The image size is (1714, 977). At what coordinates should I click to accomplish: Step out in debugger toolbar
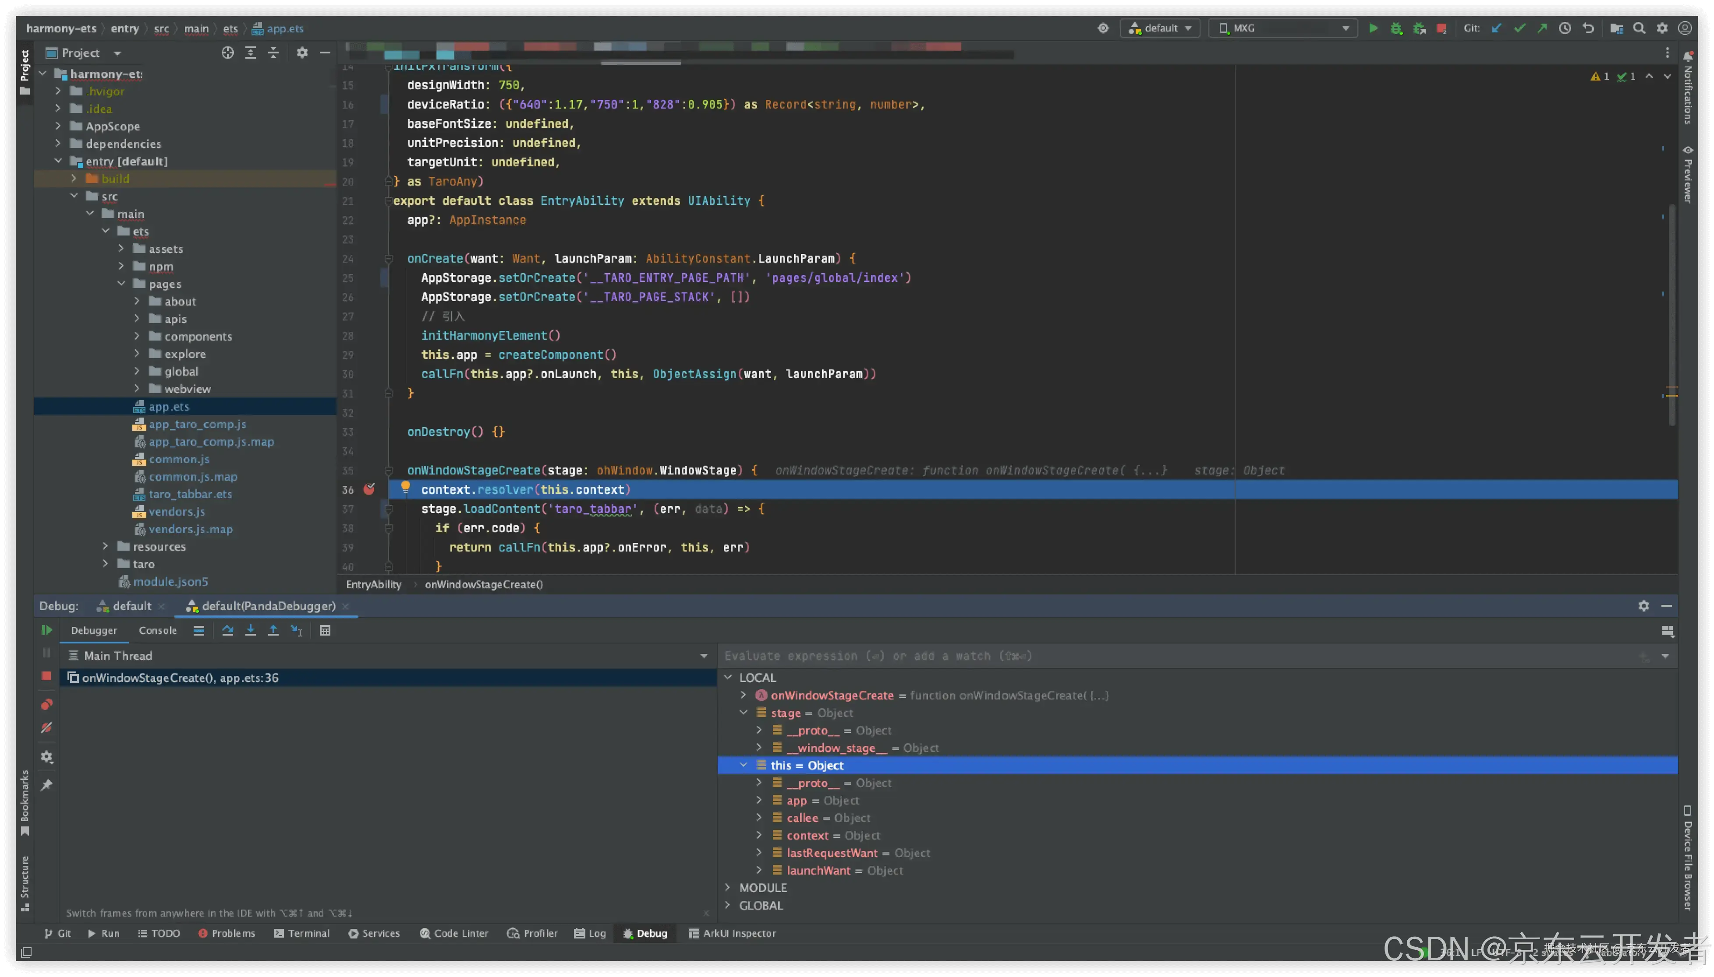273,630
